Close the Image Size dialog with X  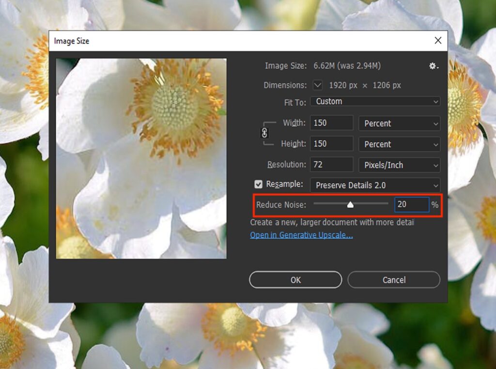[438, 41]
